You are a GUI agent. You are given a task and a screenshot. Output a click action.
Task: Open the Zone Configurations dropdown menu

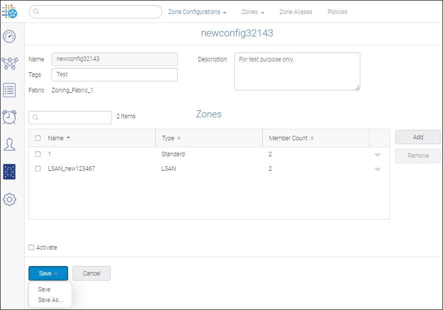coord(197,12)
